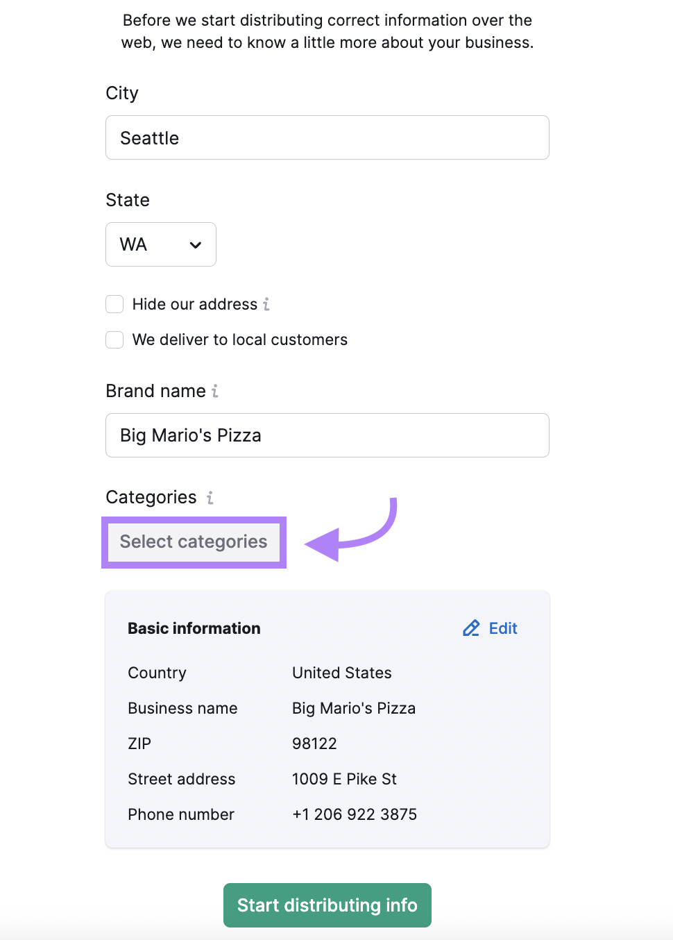Click the United States country value
This screenshot has width=673, height=940.
(341, 673)
